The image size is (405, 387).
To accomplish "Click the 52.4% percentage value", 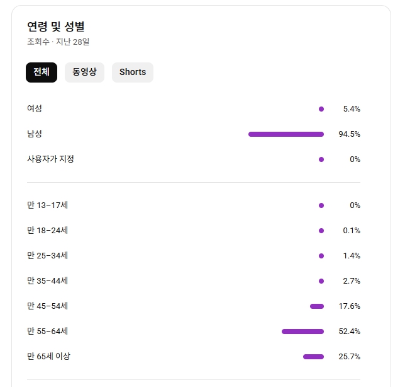I will click(349, 332).
